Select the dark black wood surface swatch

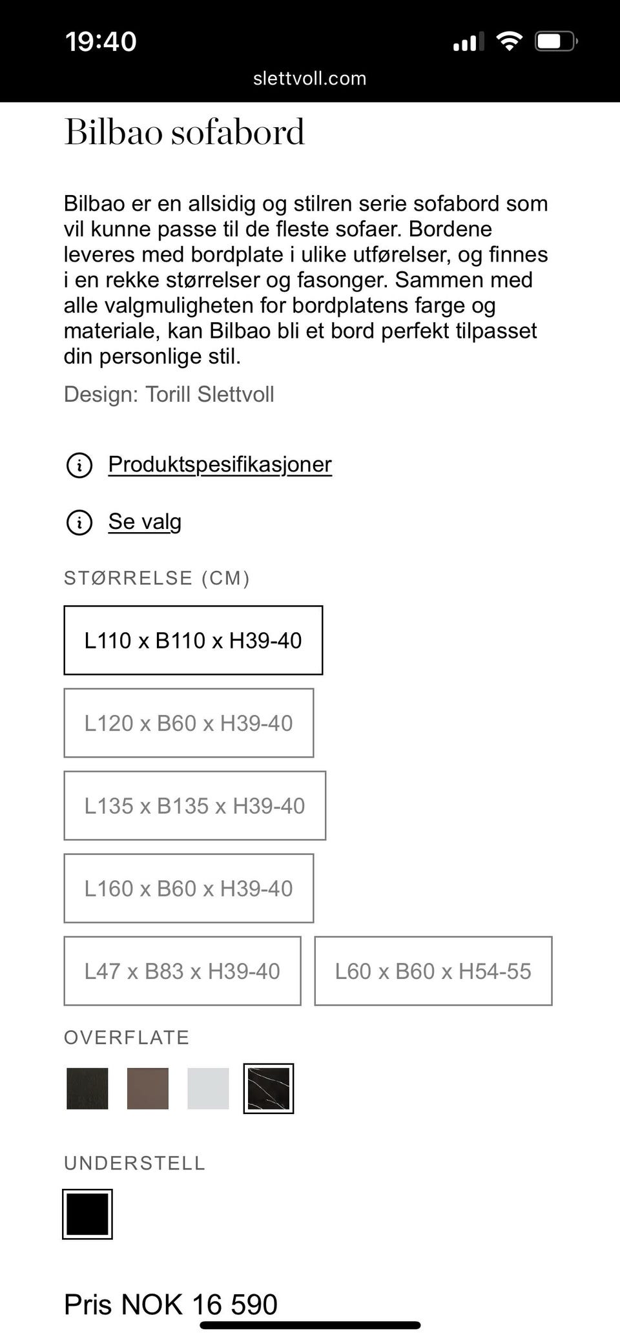point(87,1089)
